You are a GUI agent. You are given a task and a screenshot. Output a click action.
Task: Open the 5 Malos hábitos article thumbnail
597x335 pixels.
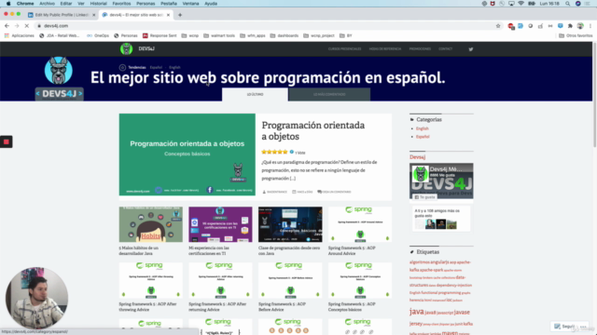click(151, 224)
